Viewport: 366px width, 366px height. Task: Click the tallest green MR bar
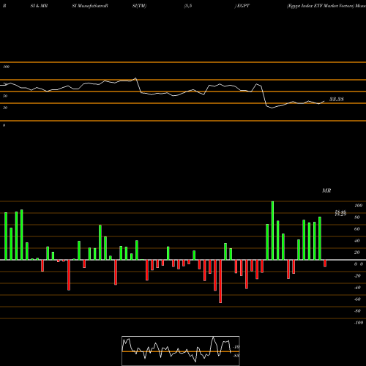(x=272, y=231)
